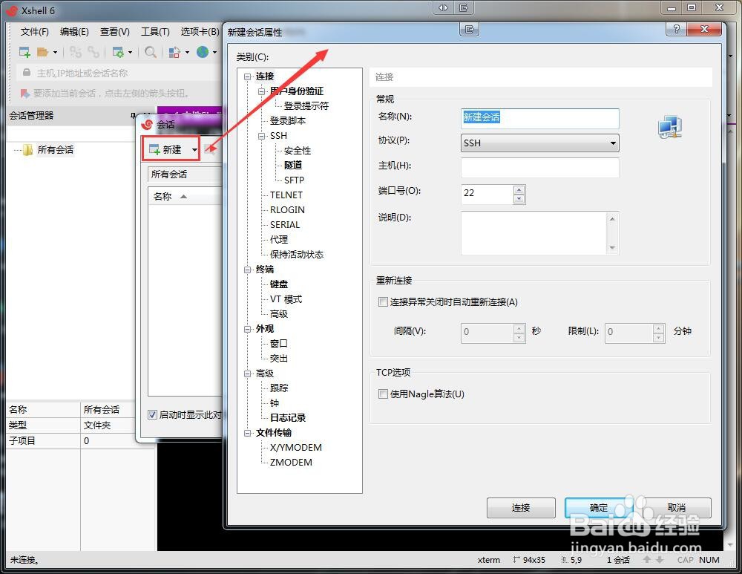This screenshot has width=742, height=574.
Task: Select 登录提示符 in category tree
Action: coord(306,105)
